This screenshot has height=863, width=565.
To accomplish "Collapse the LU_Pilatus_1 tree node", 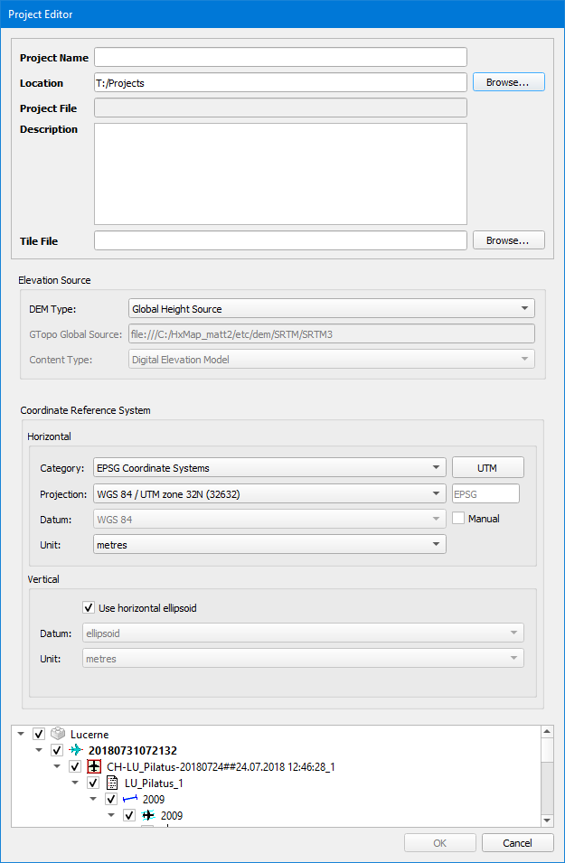I will point(75,783).
